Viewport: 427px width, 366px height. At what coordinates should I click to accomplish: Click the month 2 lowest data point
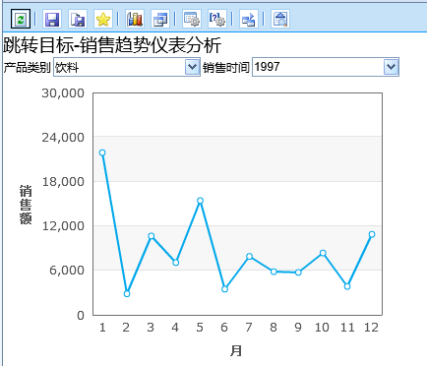point(127,293)
